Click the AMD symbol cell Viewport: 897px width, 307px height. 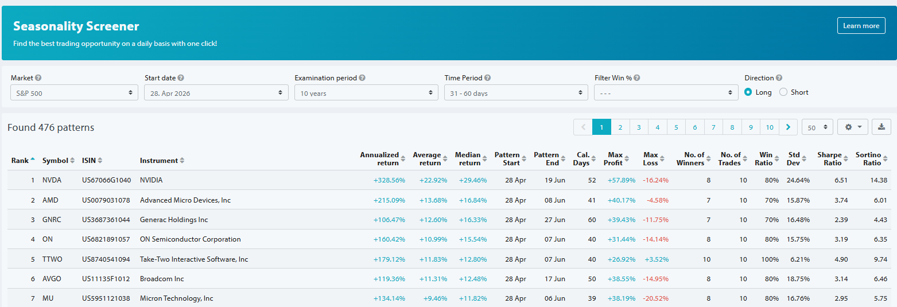(51, 200)
